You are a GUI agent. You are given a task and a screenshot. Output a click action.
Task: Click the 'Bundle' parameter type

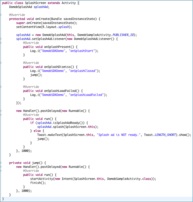(57, 19)
